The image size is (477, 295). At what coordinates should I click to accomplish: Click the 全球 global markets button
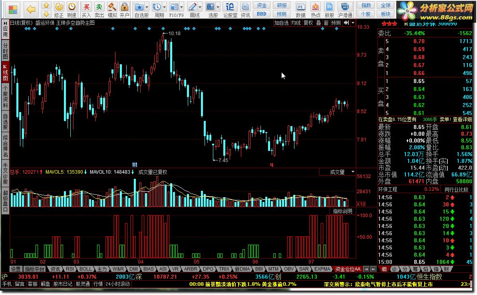pyautogui.click(x=386, y=5)
